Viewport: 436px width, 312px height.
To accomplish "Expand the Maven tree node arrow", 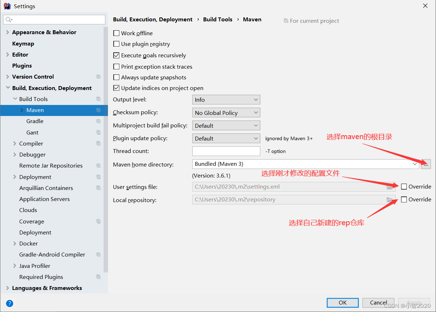I will 22,110.
